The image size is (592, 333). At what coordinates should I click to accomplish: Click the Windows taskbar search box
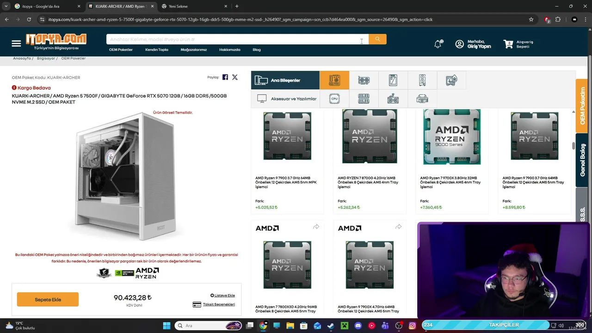[x=208, y=326]
